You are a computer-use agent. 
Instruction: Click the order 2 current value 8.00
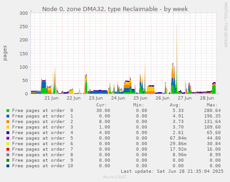point(105,122)
